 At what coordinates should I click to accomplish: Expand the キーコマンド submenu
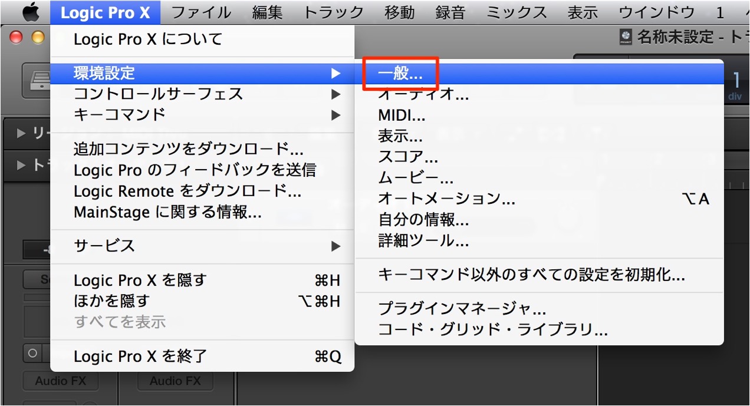click(202, 114)
